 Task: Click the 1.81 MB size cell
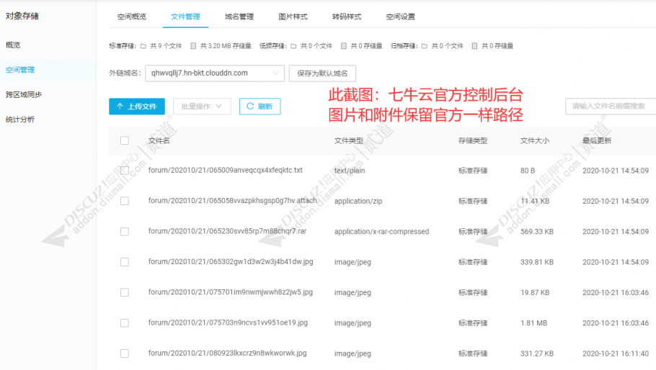pyautogui.click(x=534, y=322)
